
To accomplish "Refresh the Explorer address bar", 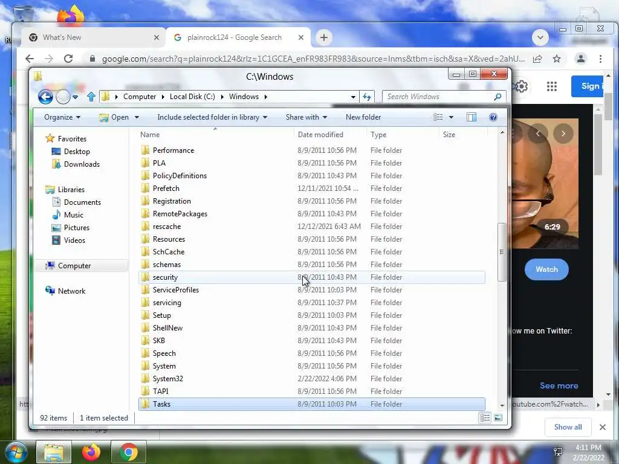I will coord(367,97).
